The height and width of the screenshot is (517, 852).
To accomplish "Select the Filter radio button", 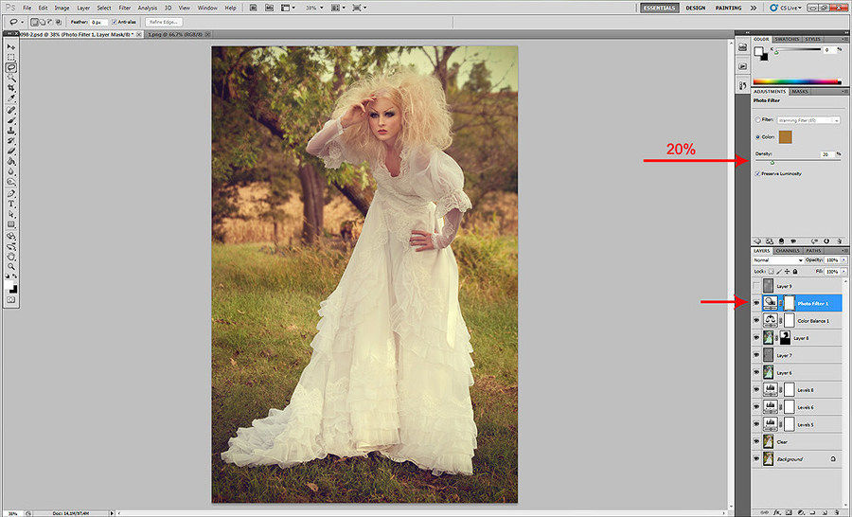I will 757,119.
